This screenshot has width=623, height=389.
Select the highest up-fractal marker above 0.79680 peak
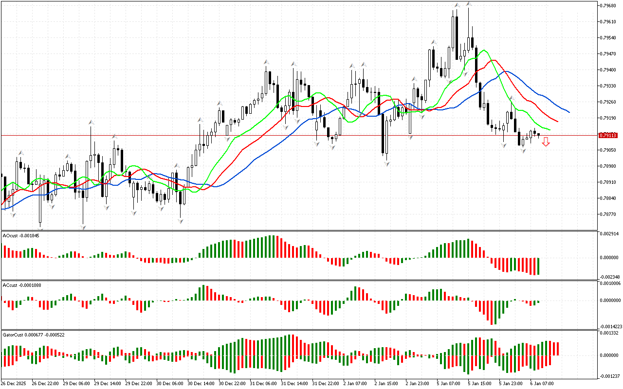pos(468,4)
